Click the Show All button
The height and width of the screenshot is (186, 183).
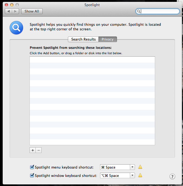32,11
